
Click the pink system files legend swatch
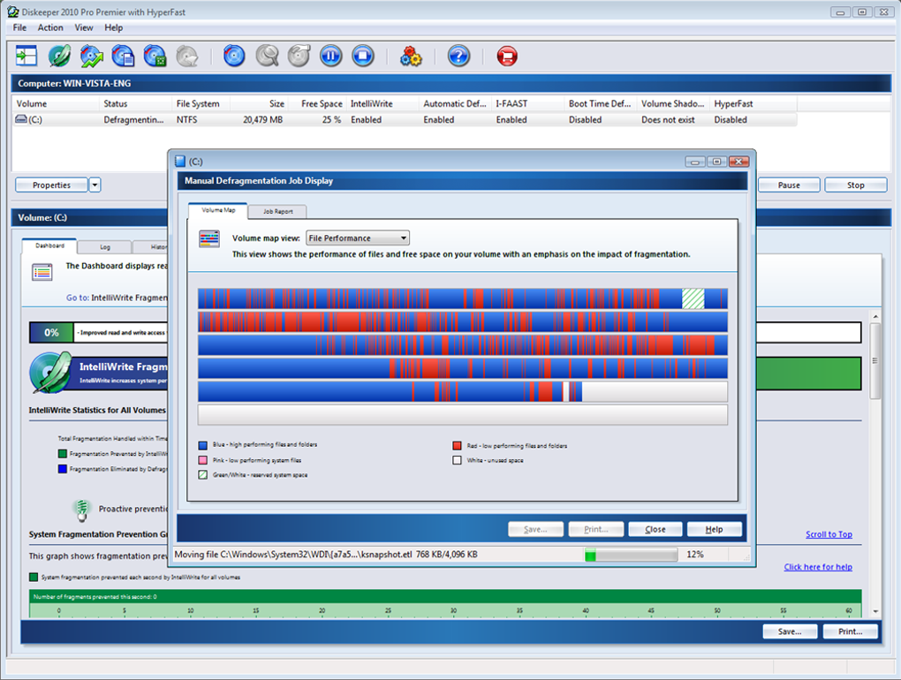coord(203,460)
